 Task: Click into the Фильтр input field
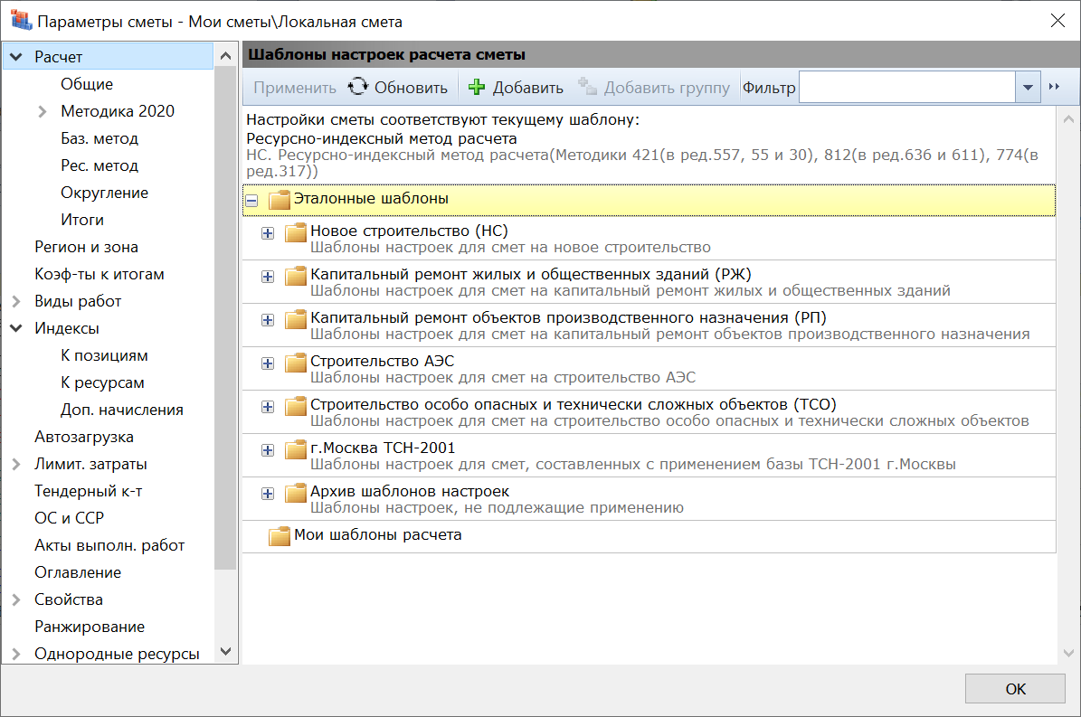(x=907, y=88)
